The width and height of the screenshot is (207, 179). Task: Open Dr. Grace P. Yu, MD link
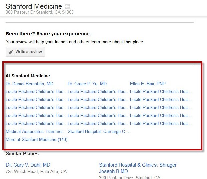click(x=87, y=84)
